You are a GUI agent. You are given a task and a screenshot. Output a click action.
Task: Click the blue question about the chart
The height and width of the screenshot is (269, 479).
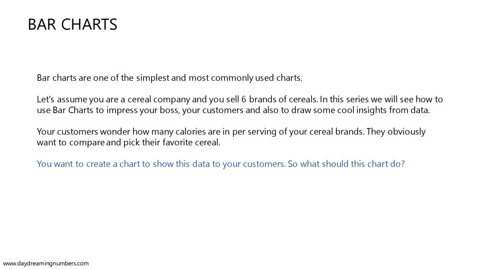tap(221, 164)
